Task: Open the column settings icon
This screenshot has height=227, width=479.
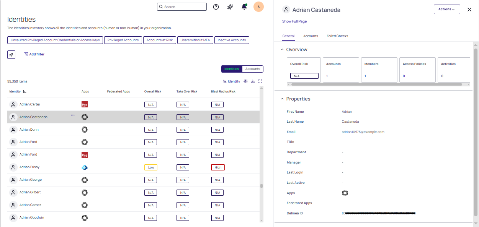Action: pyautogui.click(x=246, y=81)
